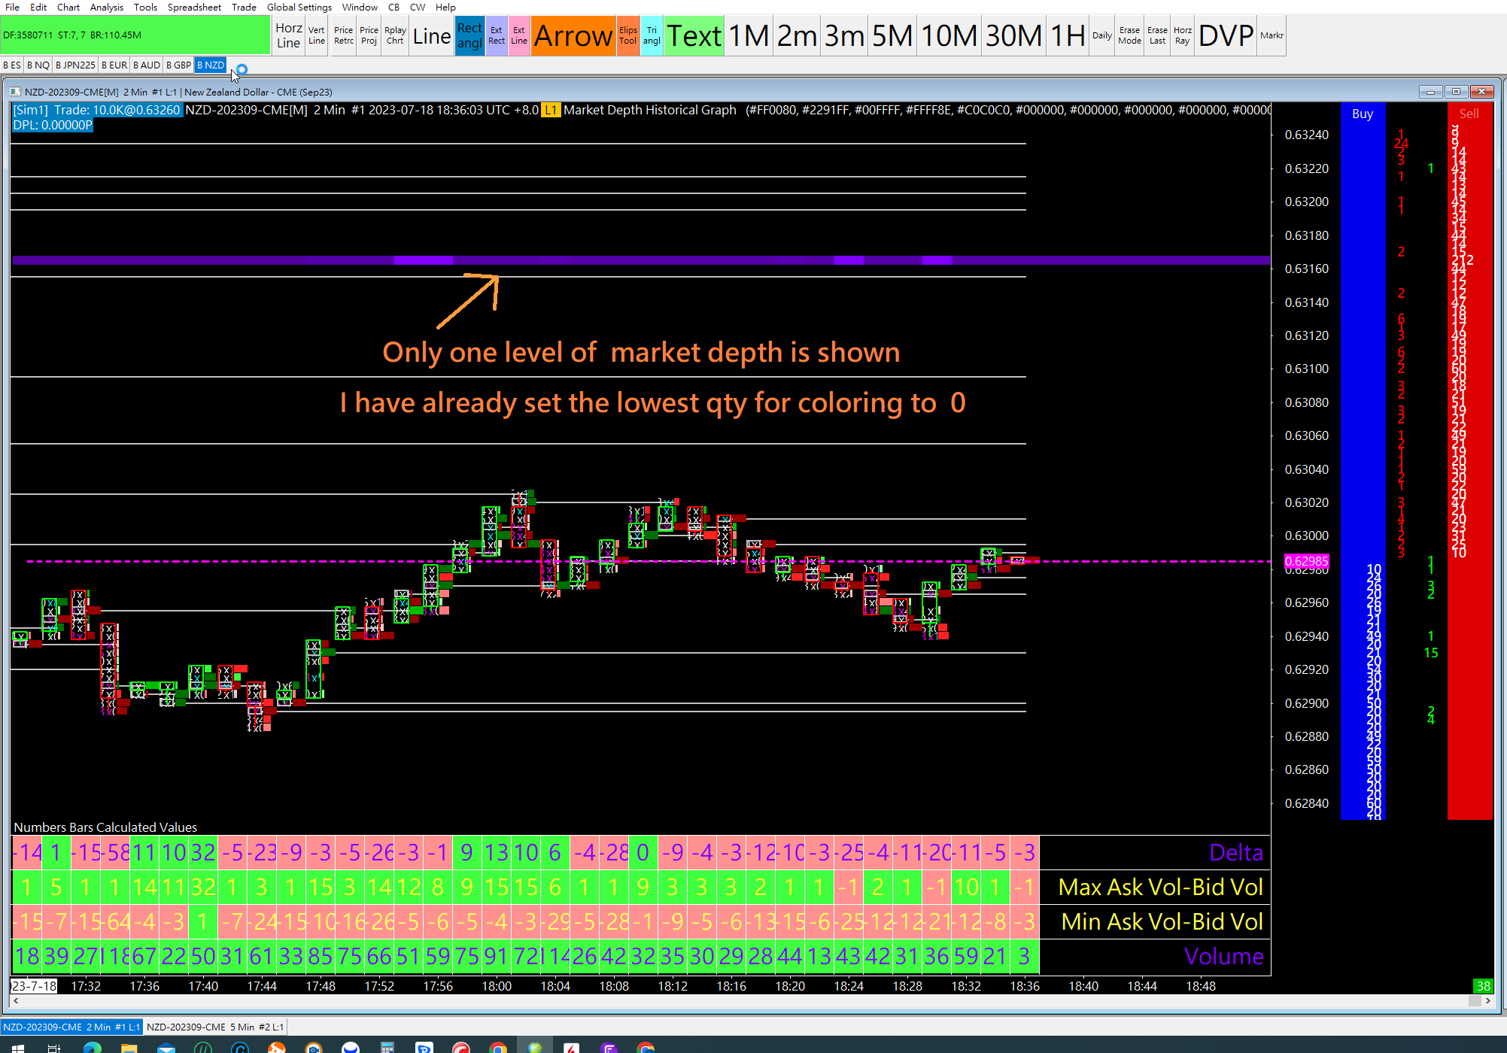Click chart horizontal scrollbar right arrow
The image size is (1507, 1053).
1488,1001
